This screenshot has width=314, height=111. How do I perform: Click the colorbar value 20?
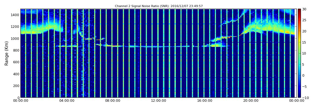304,31
